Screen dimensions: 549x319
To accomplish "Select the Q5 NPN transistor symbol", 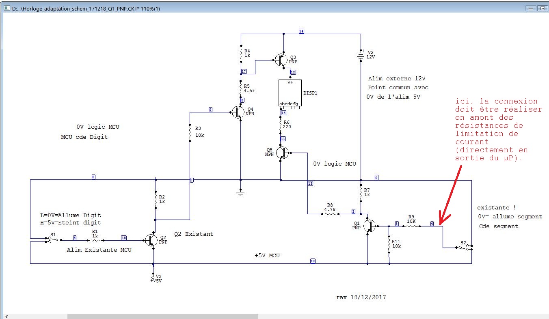I will 282,153.
